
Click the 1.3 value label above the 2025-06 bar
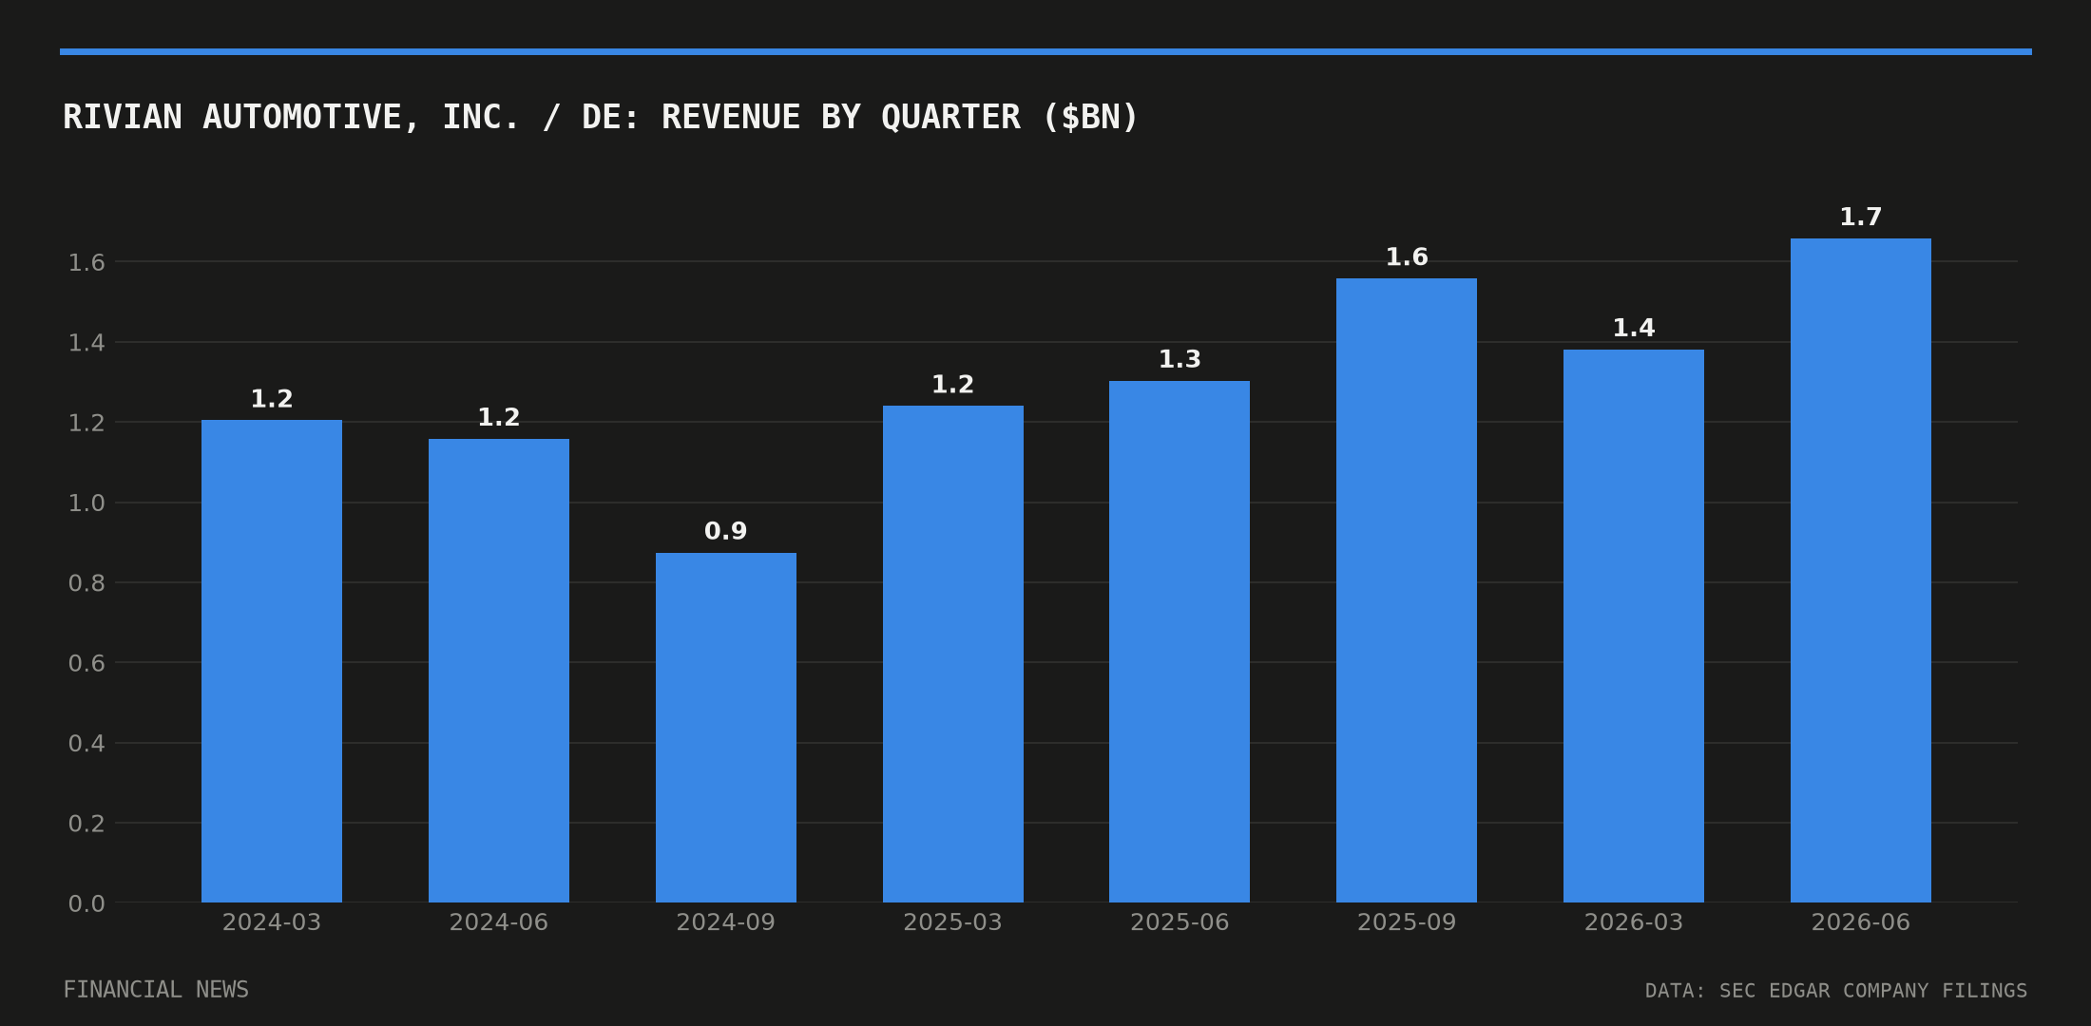[x=1180, y=360]
